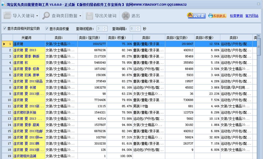Select keyword cell 连衣裙 夏 2013包邮
Viewport: 263px width, 159px height.
pyautogui.click(x=29, y=131)
